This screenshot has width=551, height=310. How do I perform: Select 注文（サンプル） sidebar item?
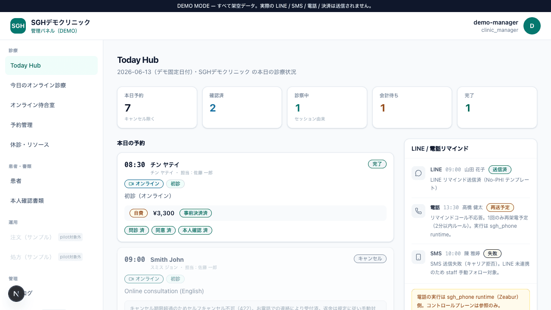51,237
